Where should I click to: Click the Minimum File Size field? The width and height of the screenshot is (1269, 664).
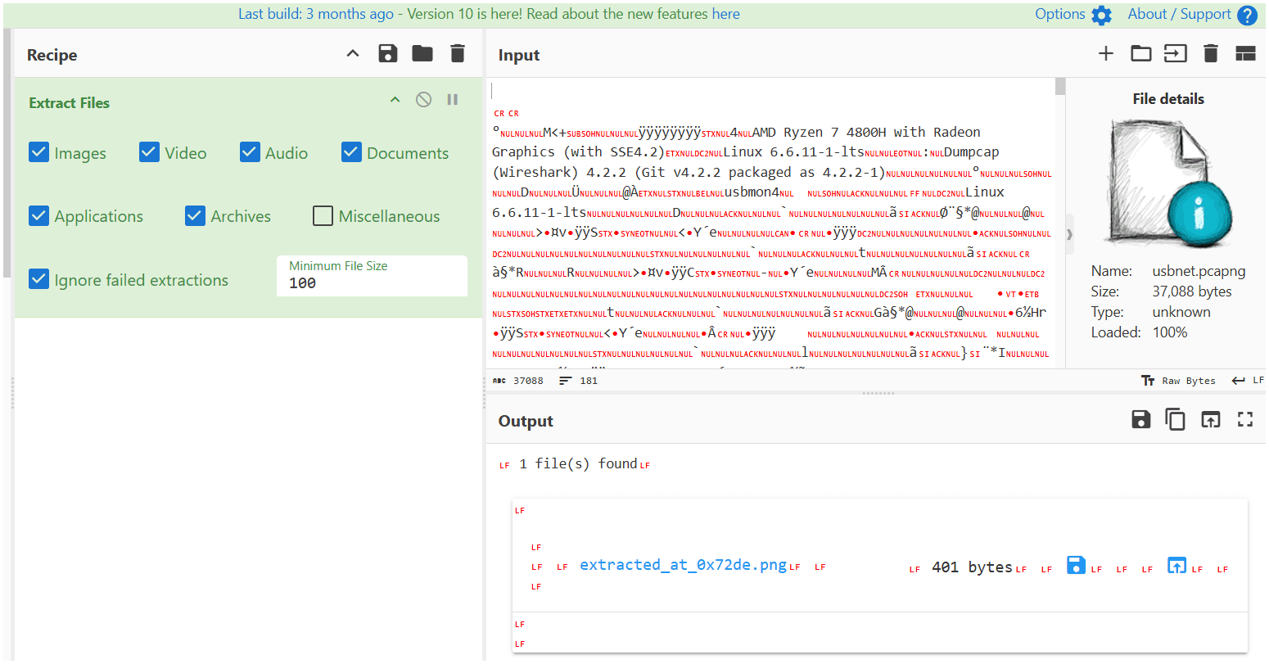tap(372, 283)
